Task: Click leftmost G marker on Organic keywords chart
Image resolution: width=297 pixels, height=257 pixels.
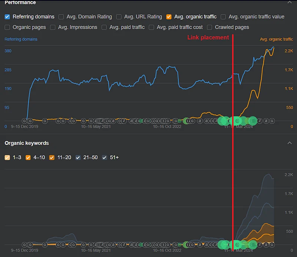Action: point(24,245)
